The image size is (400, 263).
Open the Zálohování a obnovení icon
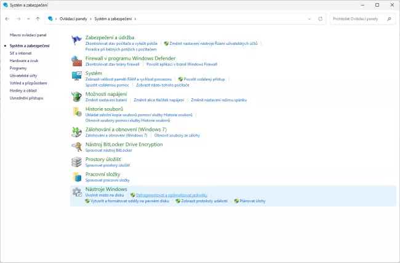[76, 132]
